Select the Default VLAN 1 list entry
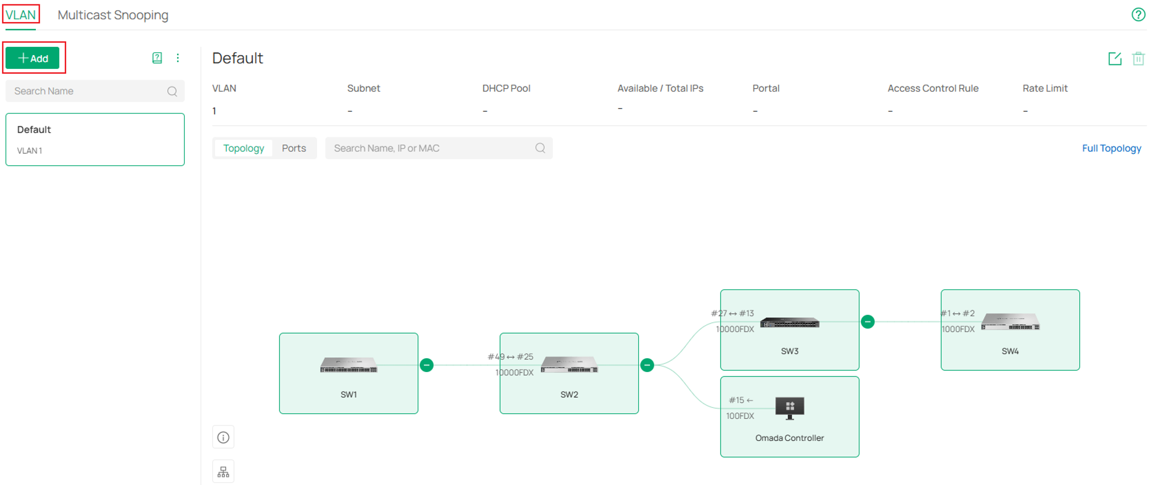The image size is (1149, 485). pyautogui.click(x=95, y=139)
